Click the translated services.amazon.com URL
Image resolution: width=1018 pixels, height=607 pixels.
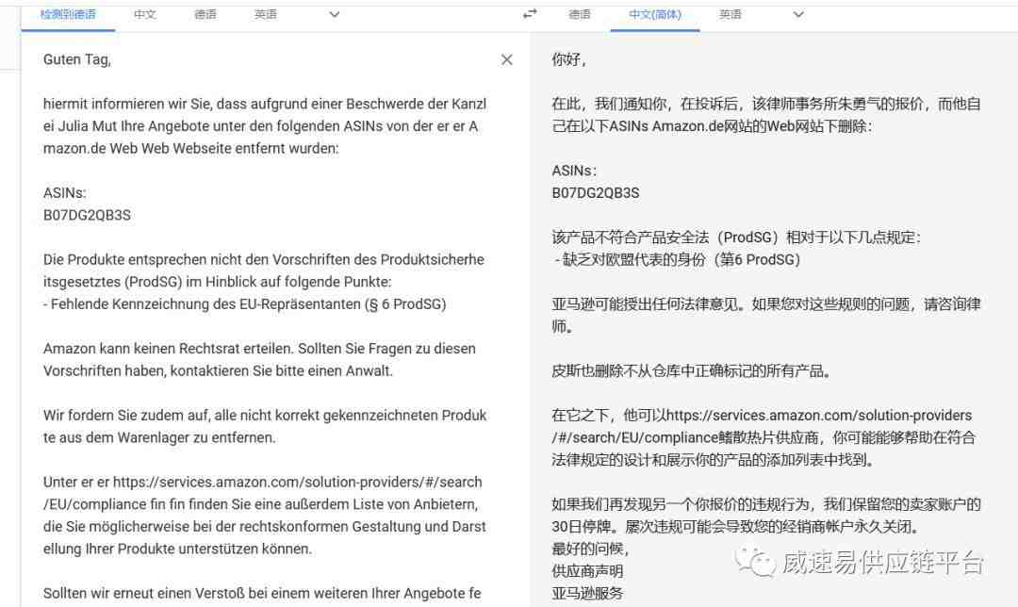point(762,427)
